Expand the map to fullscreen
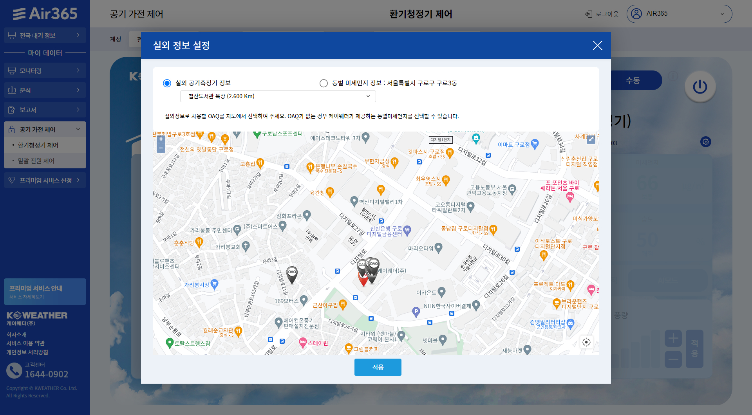The width and height of the screenshot is (752, 415). [591, 139]
